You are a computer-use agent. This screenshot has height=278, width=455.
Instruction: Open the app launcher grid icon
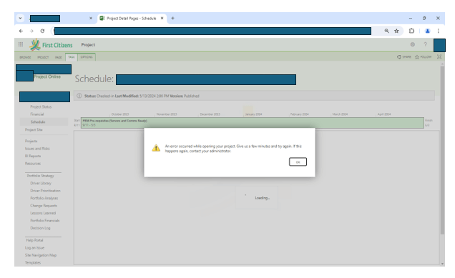(x=21, y=44)
